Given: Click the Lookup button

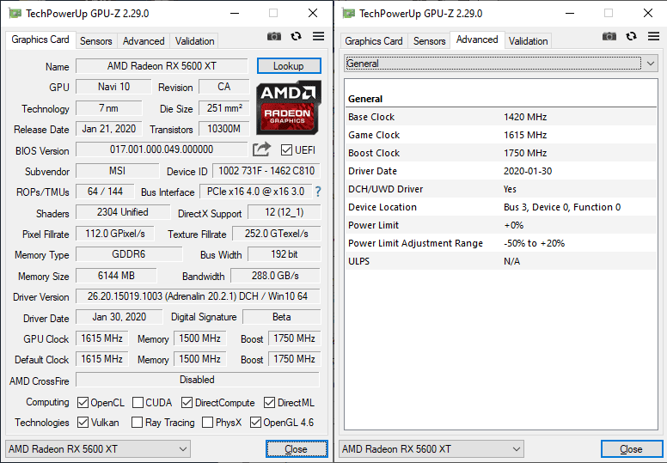Looking at the screenshot, I should tap(289, 66).
